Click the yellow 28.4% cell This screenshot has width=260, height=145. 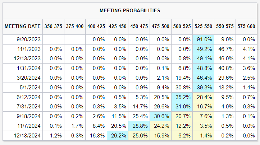[204, 98]
